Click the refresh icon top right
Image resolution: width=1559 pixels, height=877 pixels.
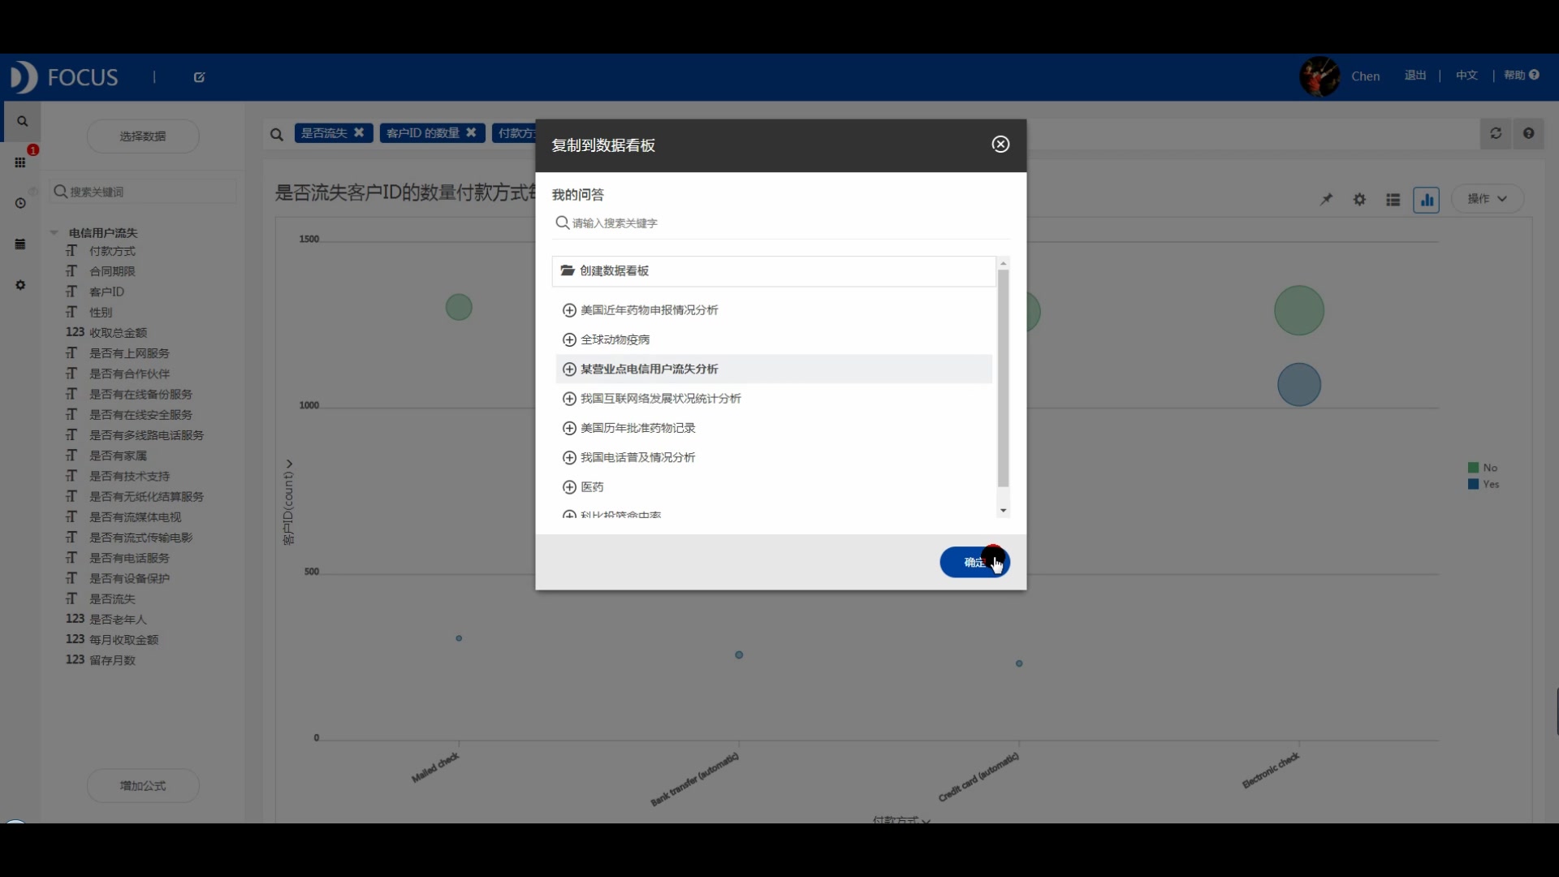(x=1496, y=133)
